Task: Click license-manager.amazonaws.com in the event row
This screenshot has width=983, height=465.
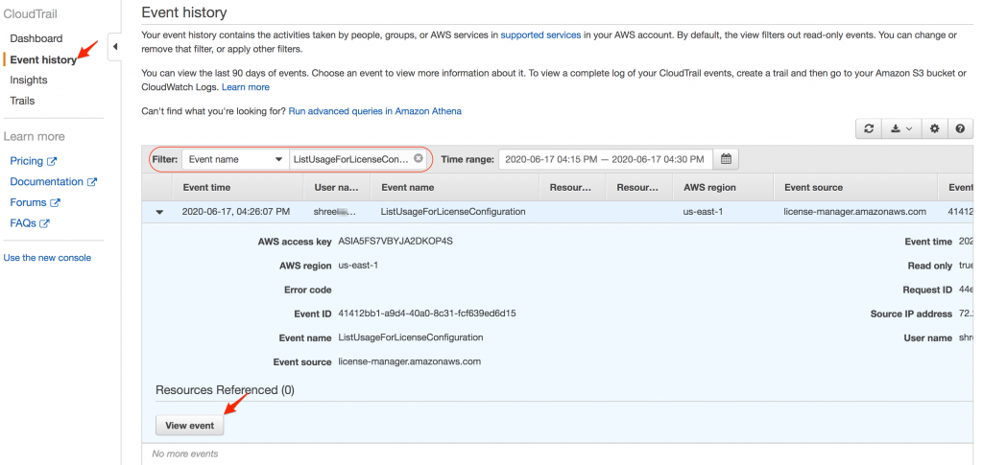Action: pyautogui.click(x=854, y=212)
